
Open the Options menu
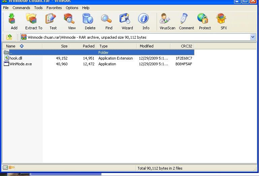pos(72,8)
